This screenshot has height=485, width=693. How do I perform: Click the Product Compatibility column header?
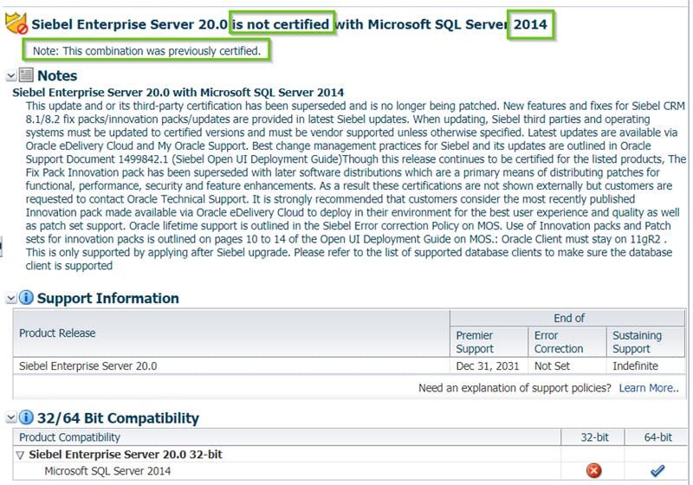(x=288, y=437)
